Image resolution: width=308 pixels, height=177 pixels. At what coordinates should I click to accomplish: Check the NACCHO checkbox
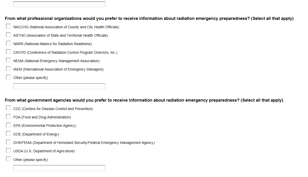pos(8,26)
